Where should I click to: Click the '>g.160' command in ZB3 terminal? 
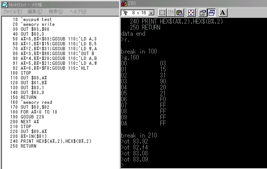[130, 57]
